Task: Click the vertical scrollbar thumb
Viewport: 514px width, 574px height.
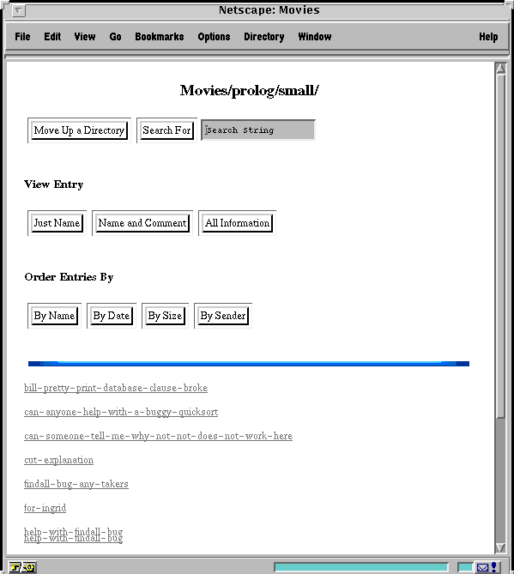Action: pos(500,245)
